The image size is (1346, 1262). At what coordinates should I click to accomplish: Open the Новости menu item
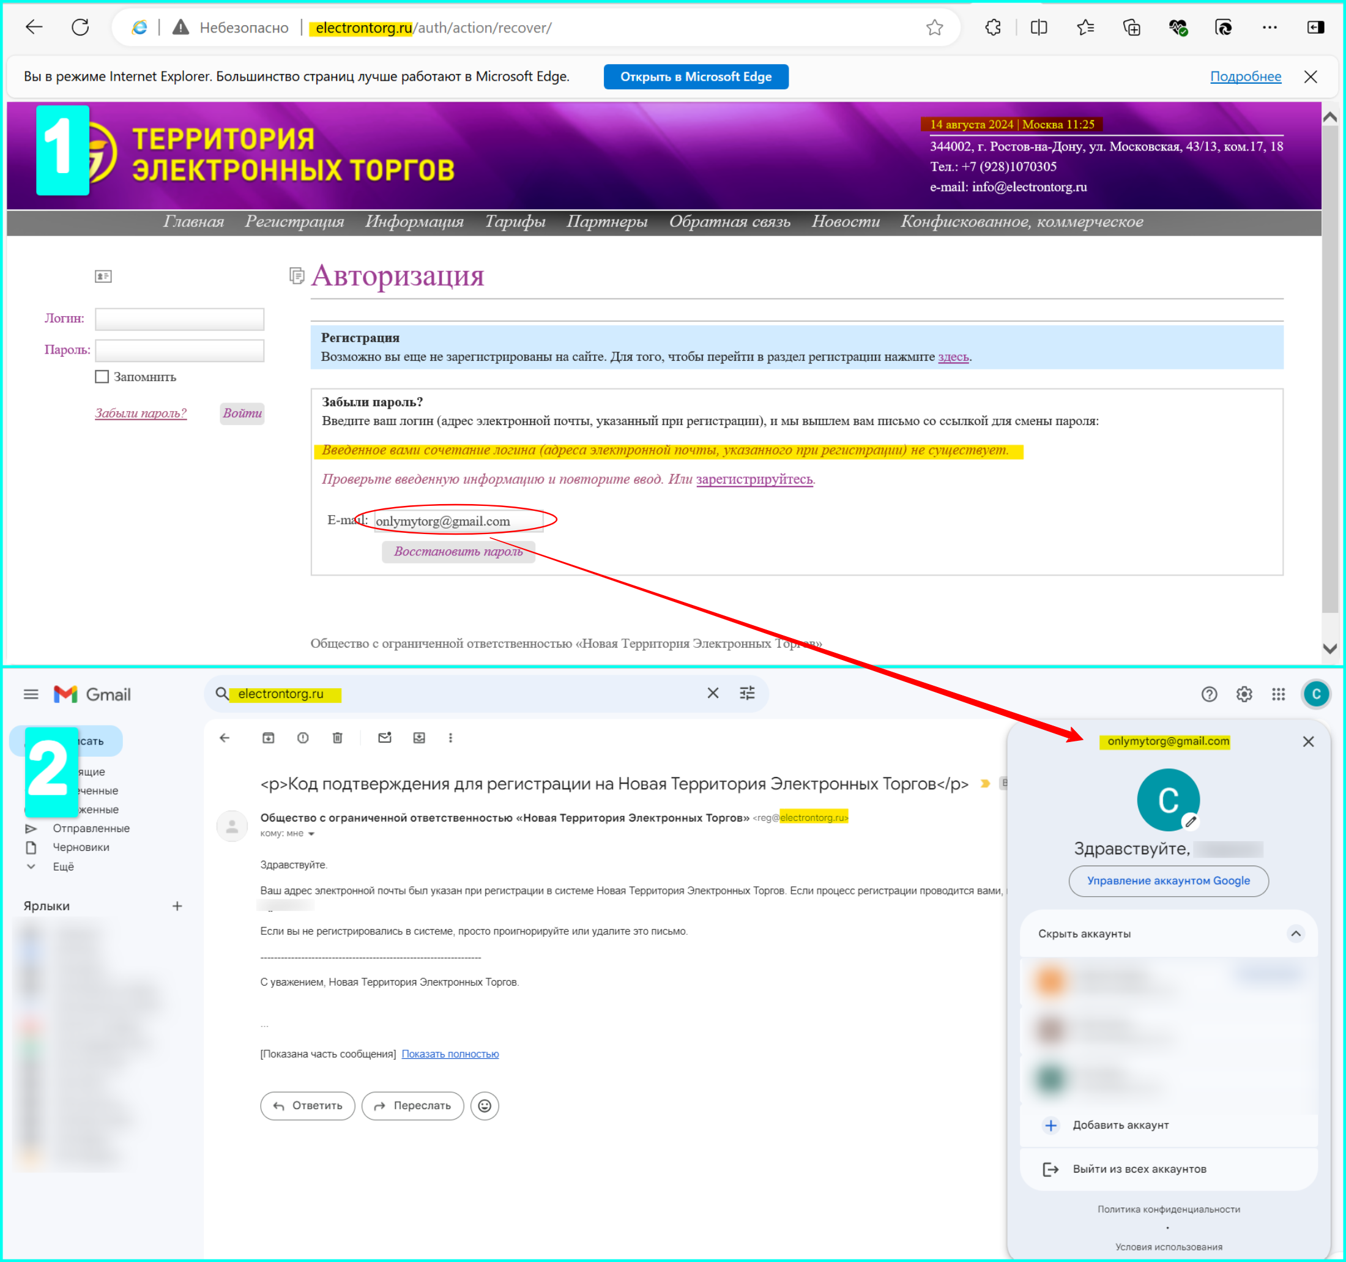[x=846, y=221]
